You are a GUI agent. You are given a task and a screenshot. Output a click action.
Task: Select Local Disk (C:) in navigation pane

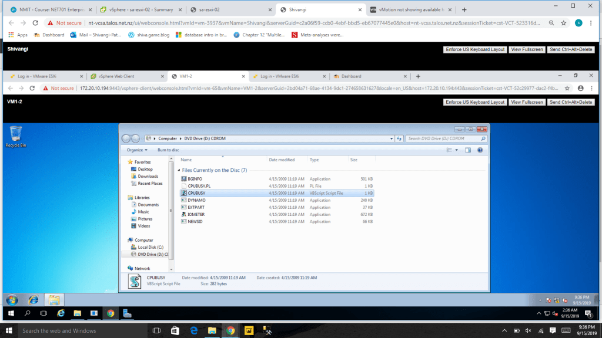150,247
